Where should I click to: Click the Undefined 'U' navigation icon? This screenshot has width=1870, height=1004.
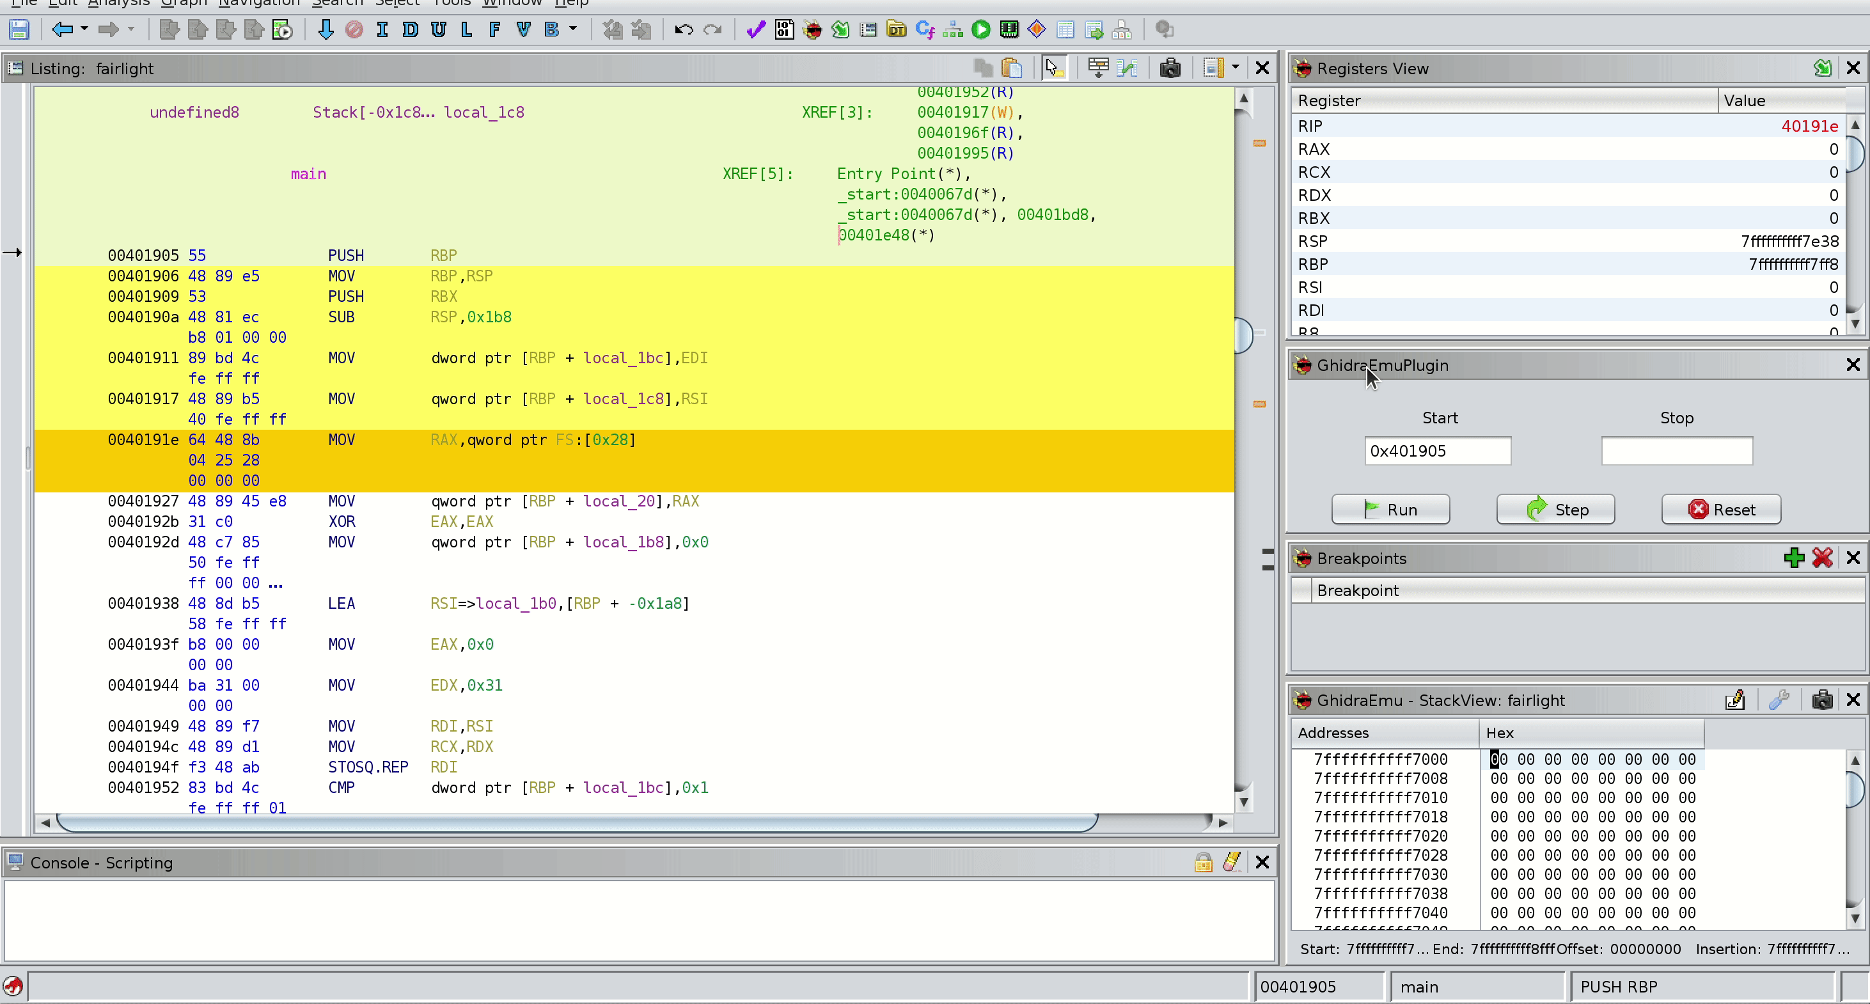coord(439,30)
